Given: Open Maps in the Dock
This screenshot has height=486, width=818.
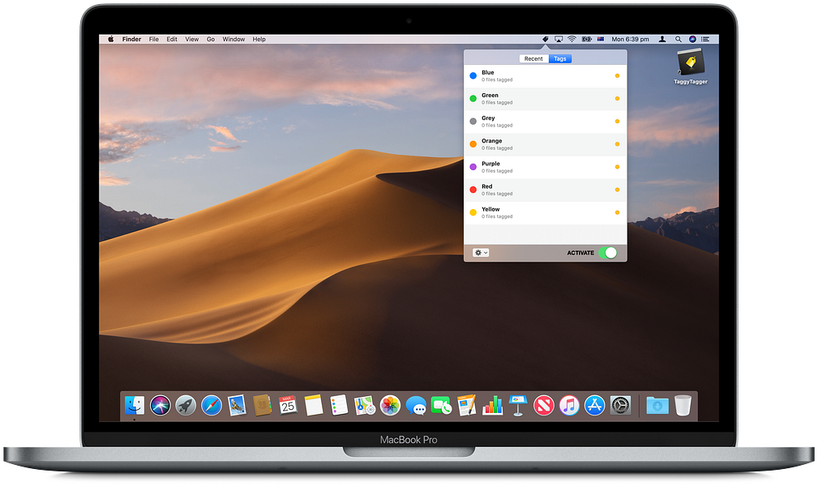Looking at the screenshot, I should 365,405.
